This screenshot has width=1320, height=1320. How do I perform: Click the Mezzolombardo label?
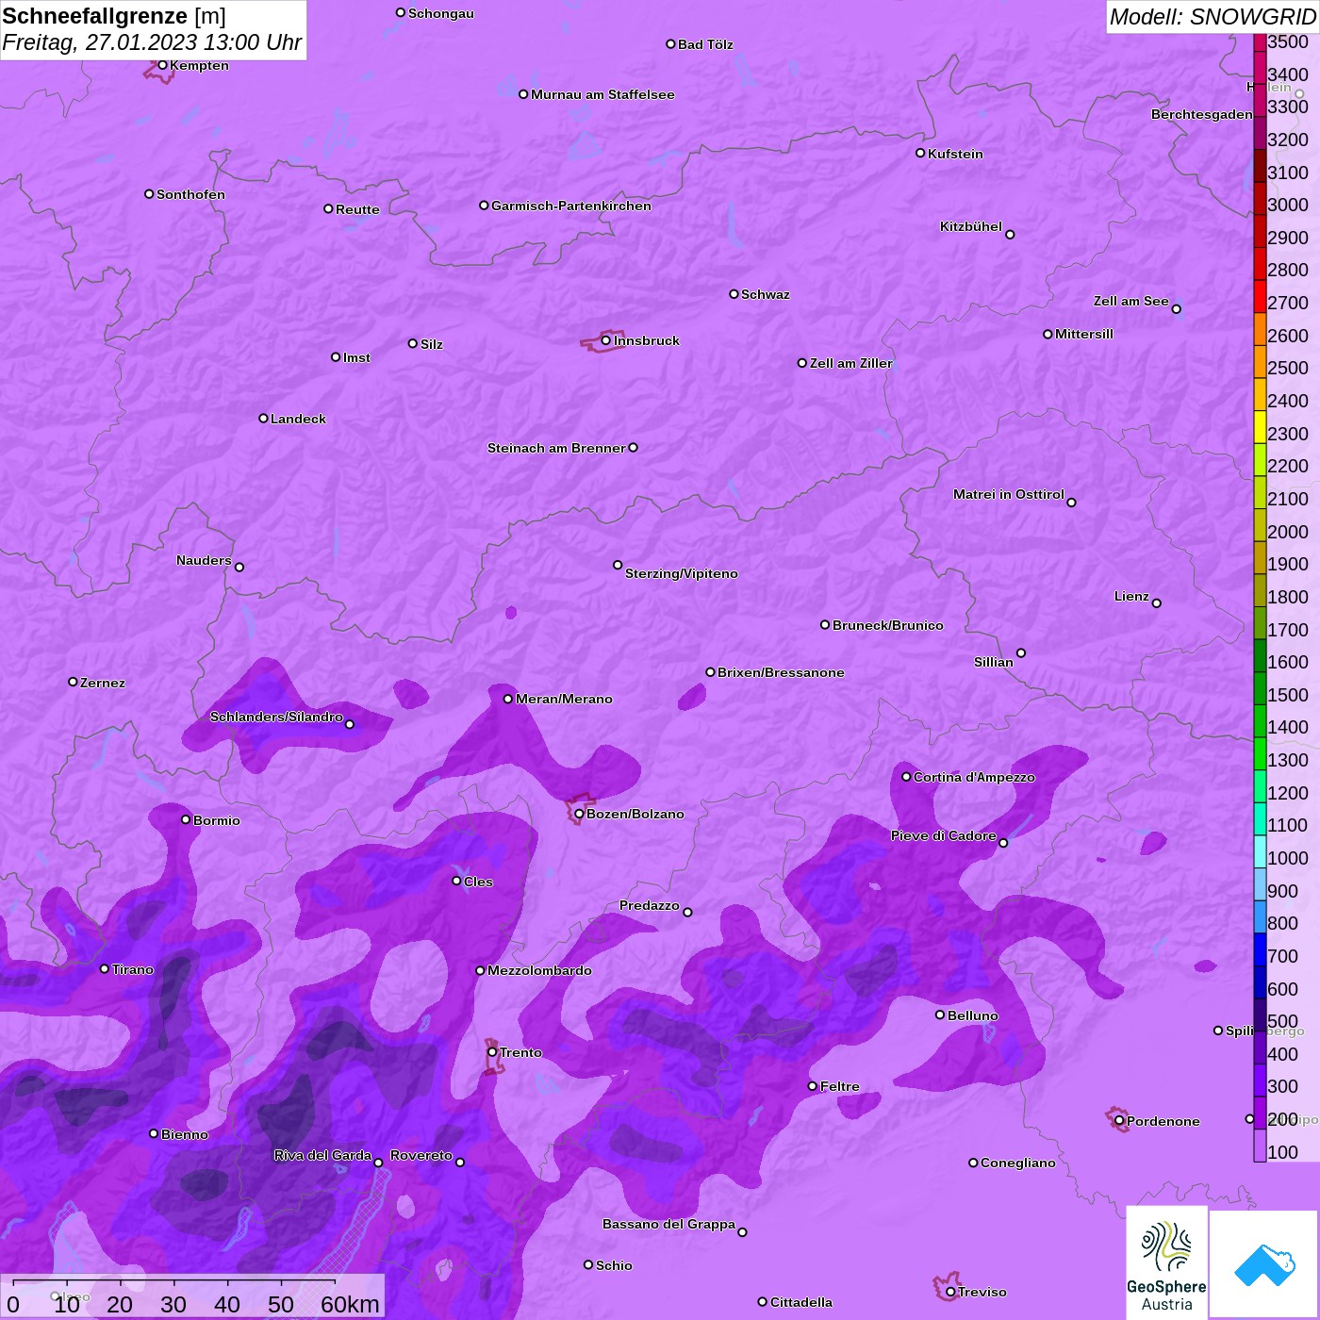click(x=539, y=970)
